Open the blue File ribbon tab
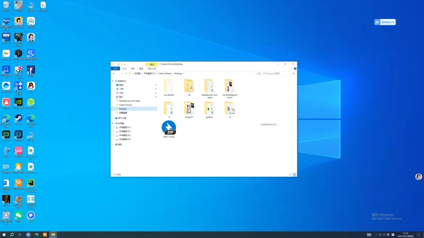This screenshot has width=424, height=238. click(x=115, y=68)
